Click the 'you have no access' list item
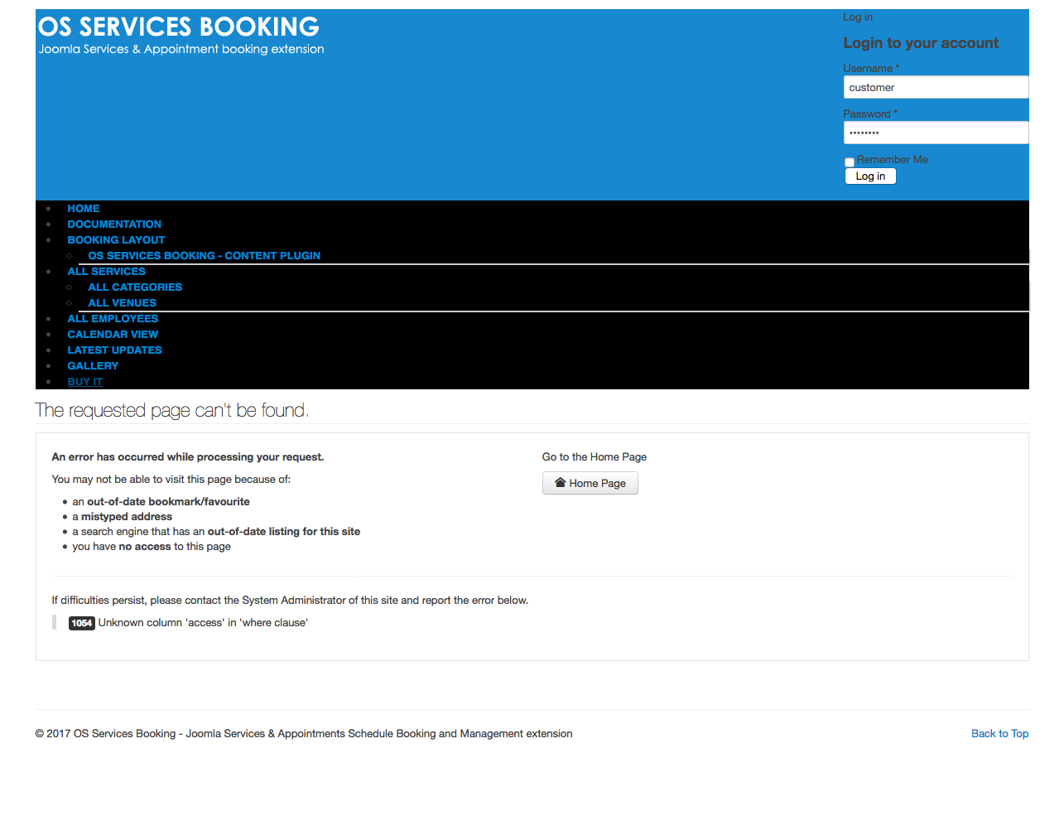 [x=152, y=547]
